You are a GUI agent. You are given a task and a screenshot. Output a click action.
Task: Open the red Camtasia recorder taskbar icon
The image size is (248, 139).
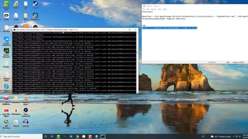click(90, 136)
